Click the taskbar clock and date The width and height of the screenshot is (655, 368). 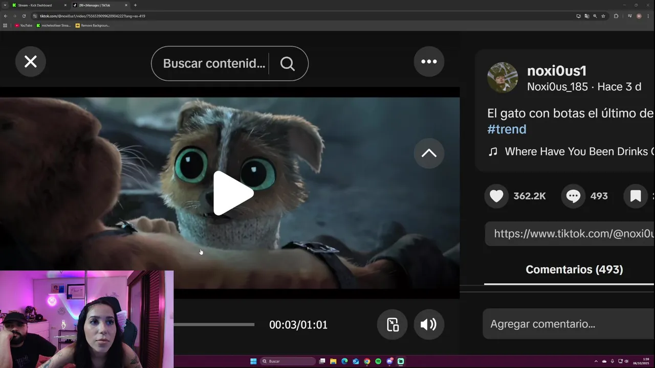642,361
